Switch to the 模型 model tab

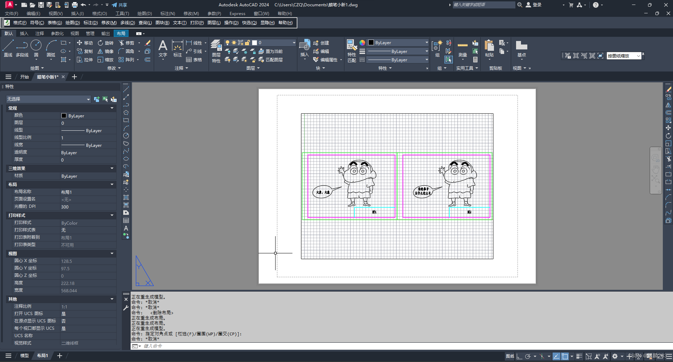(x=25, y=356)
